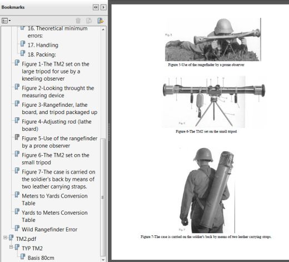The height and width of the screenshot is (262, 289).
Task: Open Figure 7-The case is carried bookmark
Action: [58, 179]
